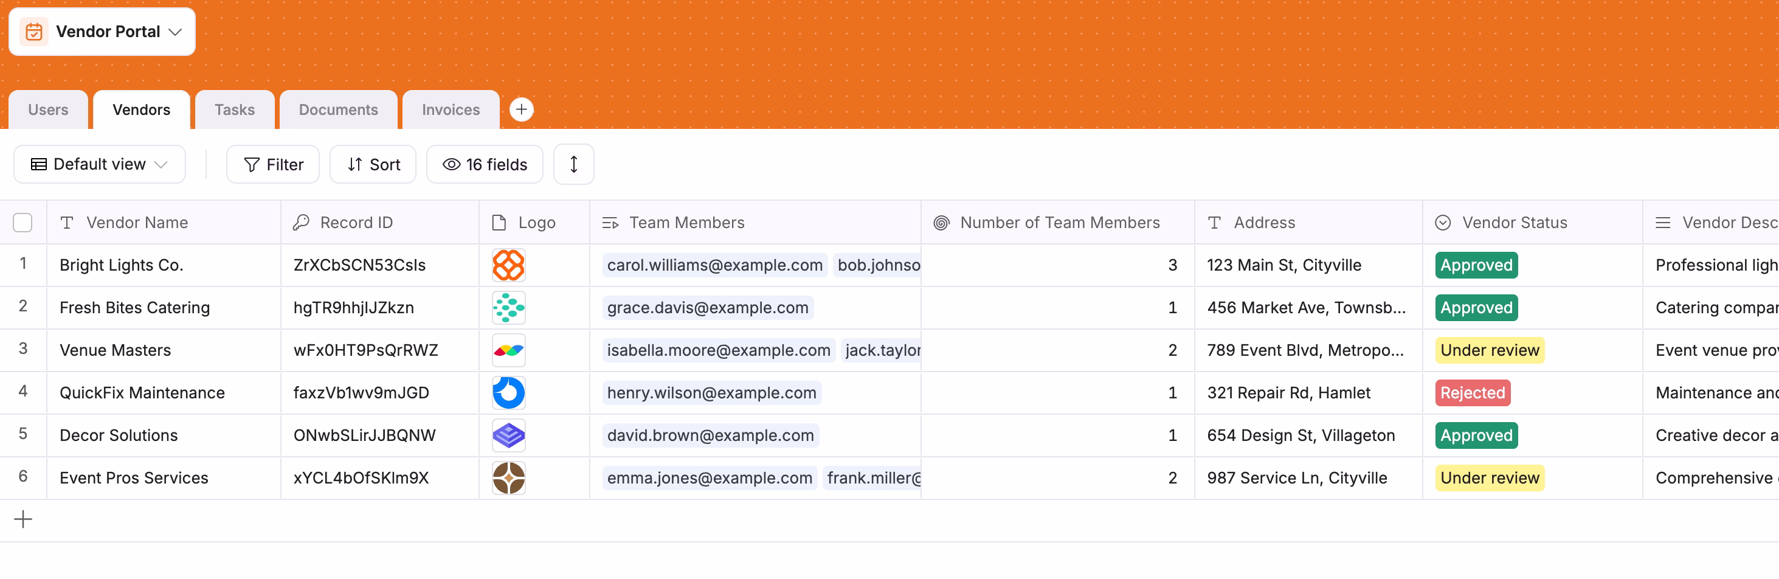Open the Sort options
This screenshot has height=579, width=1779.
372,164
